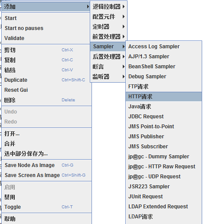This screenshot has width=203, height=224.
Task: Select 禁用 to disable element
Action: (x=46, y=197)
